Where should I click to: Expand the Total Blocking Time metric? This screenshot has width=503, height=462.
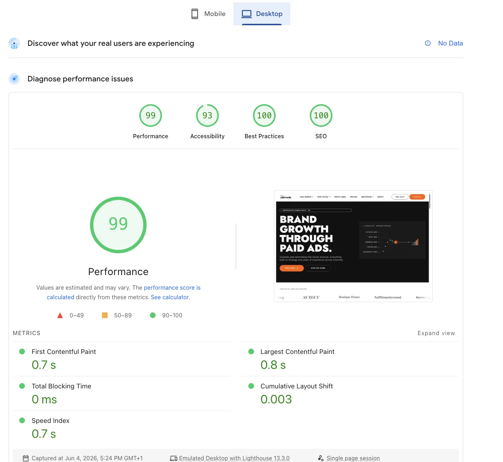pos(121,393)
